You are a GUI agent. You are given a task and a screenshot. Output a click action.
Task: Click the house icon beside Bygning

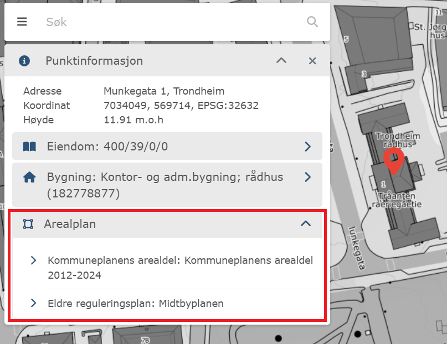click(30, 177)
